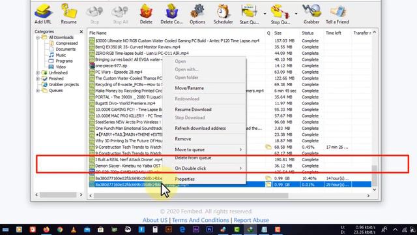Click the Delete toolbar icon
This screenshot has height=235, width=417.
pos(146,14)
